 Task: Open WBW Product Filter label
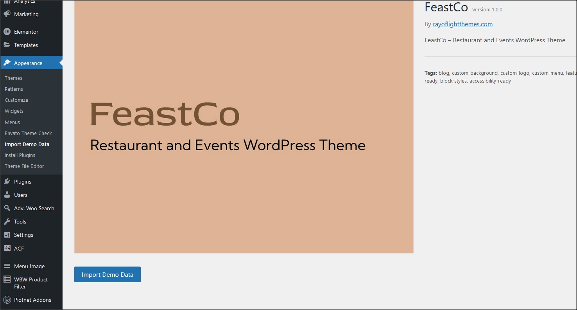coord(31,283)
